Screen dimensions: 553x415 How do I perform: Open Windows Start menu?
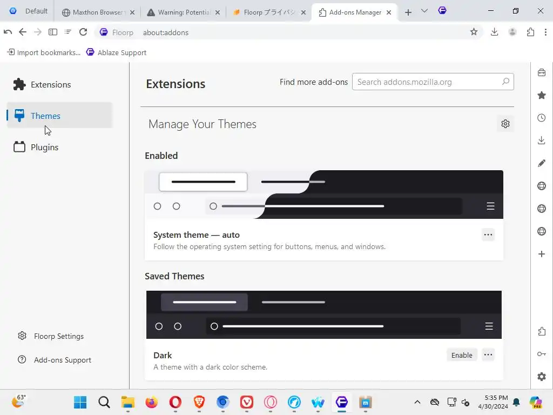click(80, 402)
